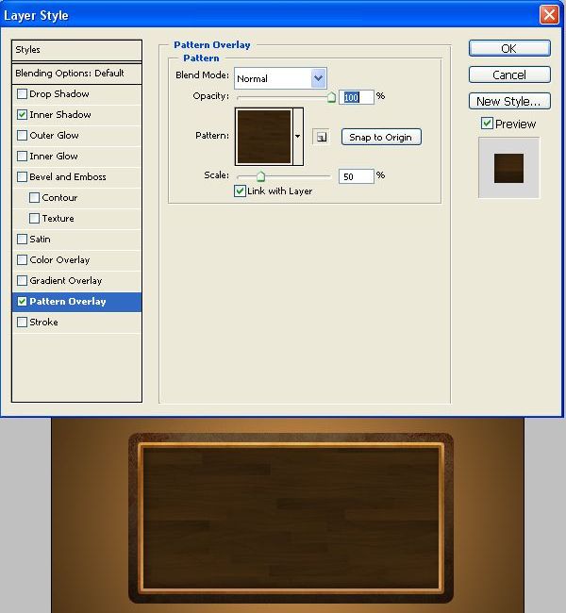
Task: Click the wood pattern swatch thumbnail
Action: 264,137
